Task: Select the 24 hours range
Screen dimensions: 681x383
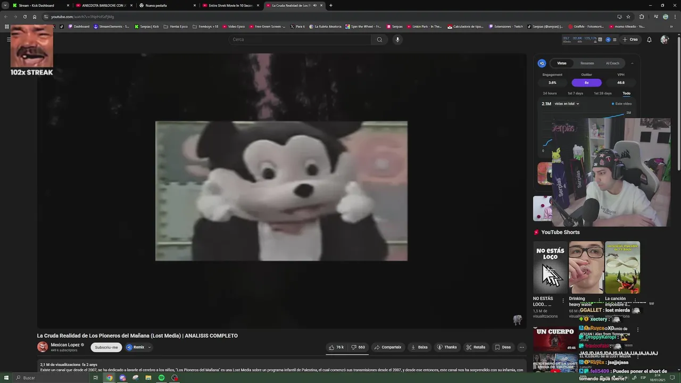Action: [x=550, y=93]
